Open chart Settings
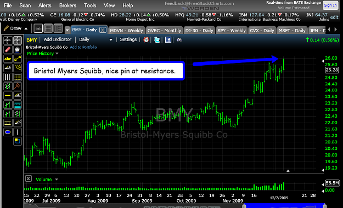Viewport: 343px width, 208px height. [x=128, y=39]
